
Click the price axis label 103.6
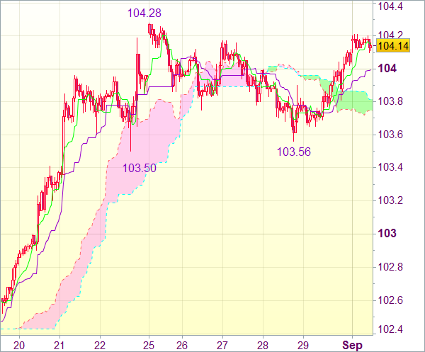(390, 135)
